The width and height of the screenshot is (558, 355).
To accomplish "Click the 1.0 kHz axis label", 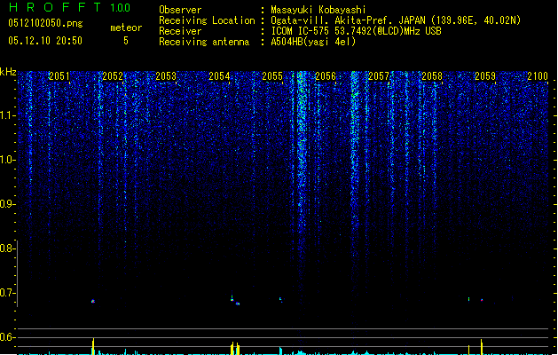I will tap(8, 160).
